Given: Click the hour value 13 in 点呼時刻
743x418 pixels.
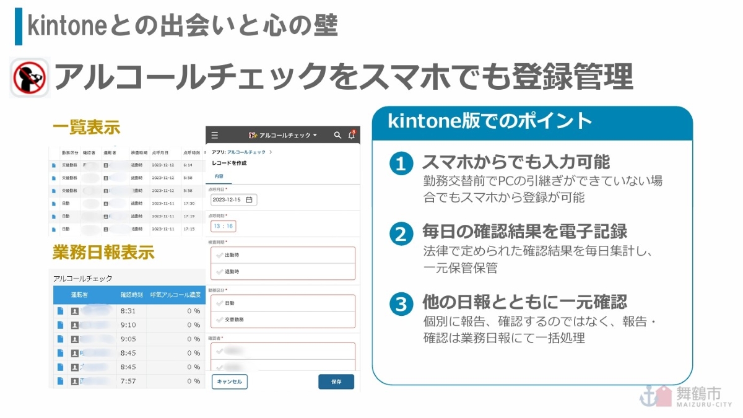Looking at the screenshot, I should (218, 226).
